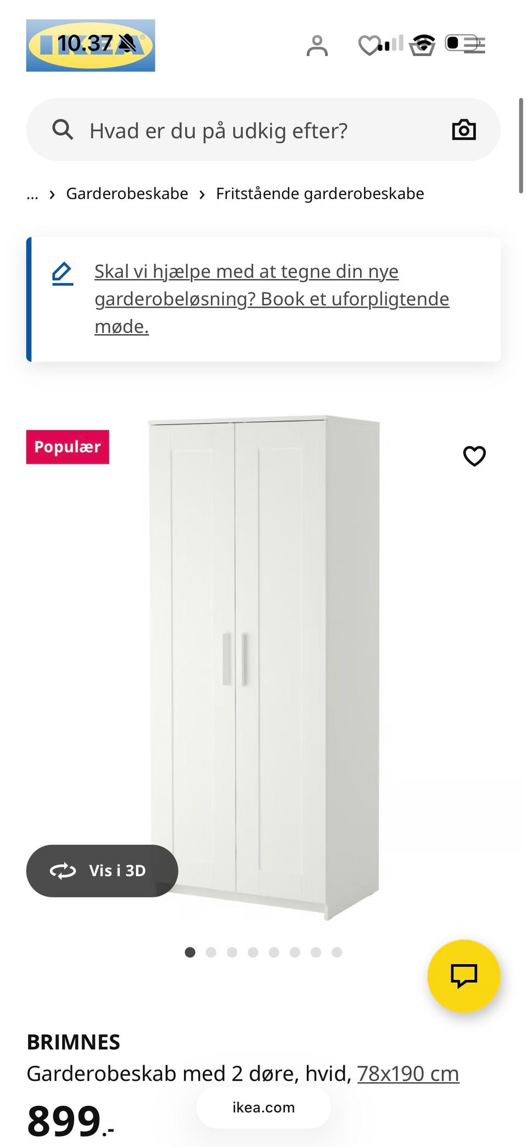Select the last image carousel dot
Screen dimensions: 527x1147
pyautogui.click(x=337, y=952)
